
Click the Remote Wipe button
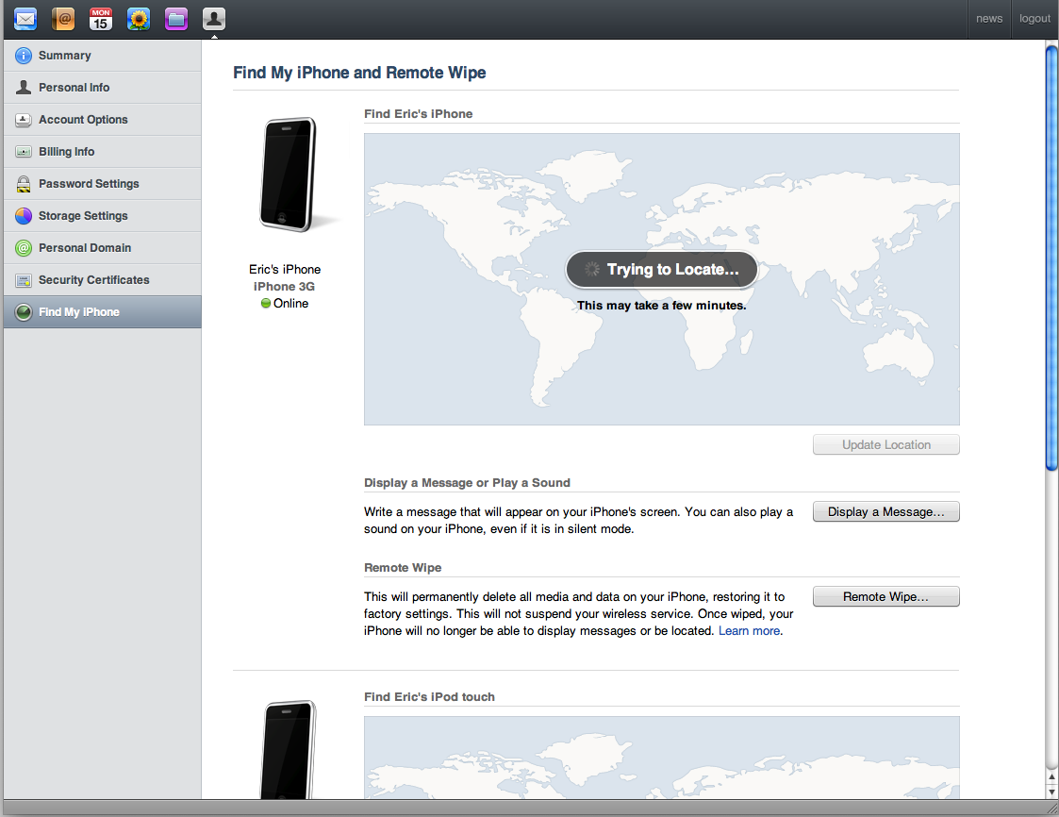pos(886,596)
